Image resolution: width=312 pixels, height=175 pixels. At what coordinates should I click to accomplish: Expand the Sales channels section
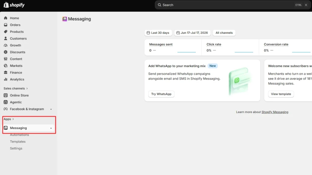point(16,88)
